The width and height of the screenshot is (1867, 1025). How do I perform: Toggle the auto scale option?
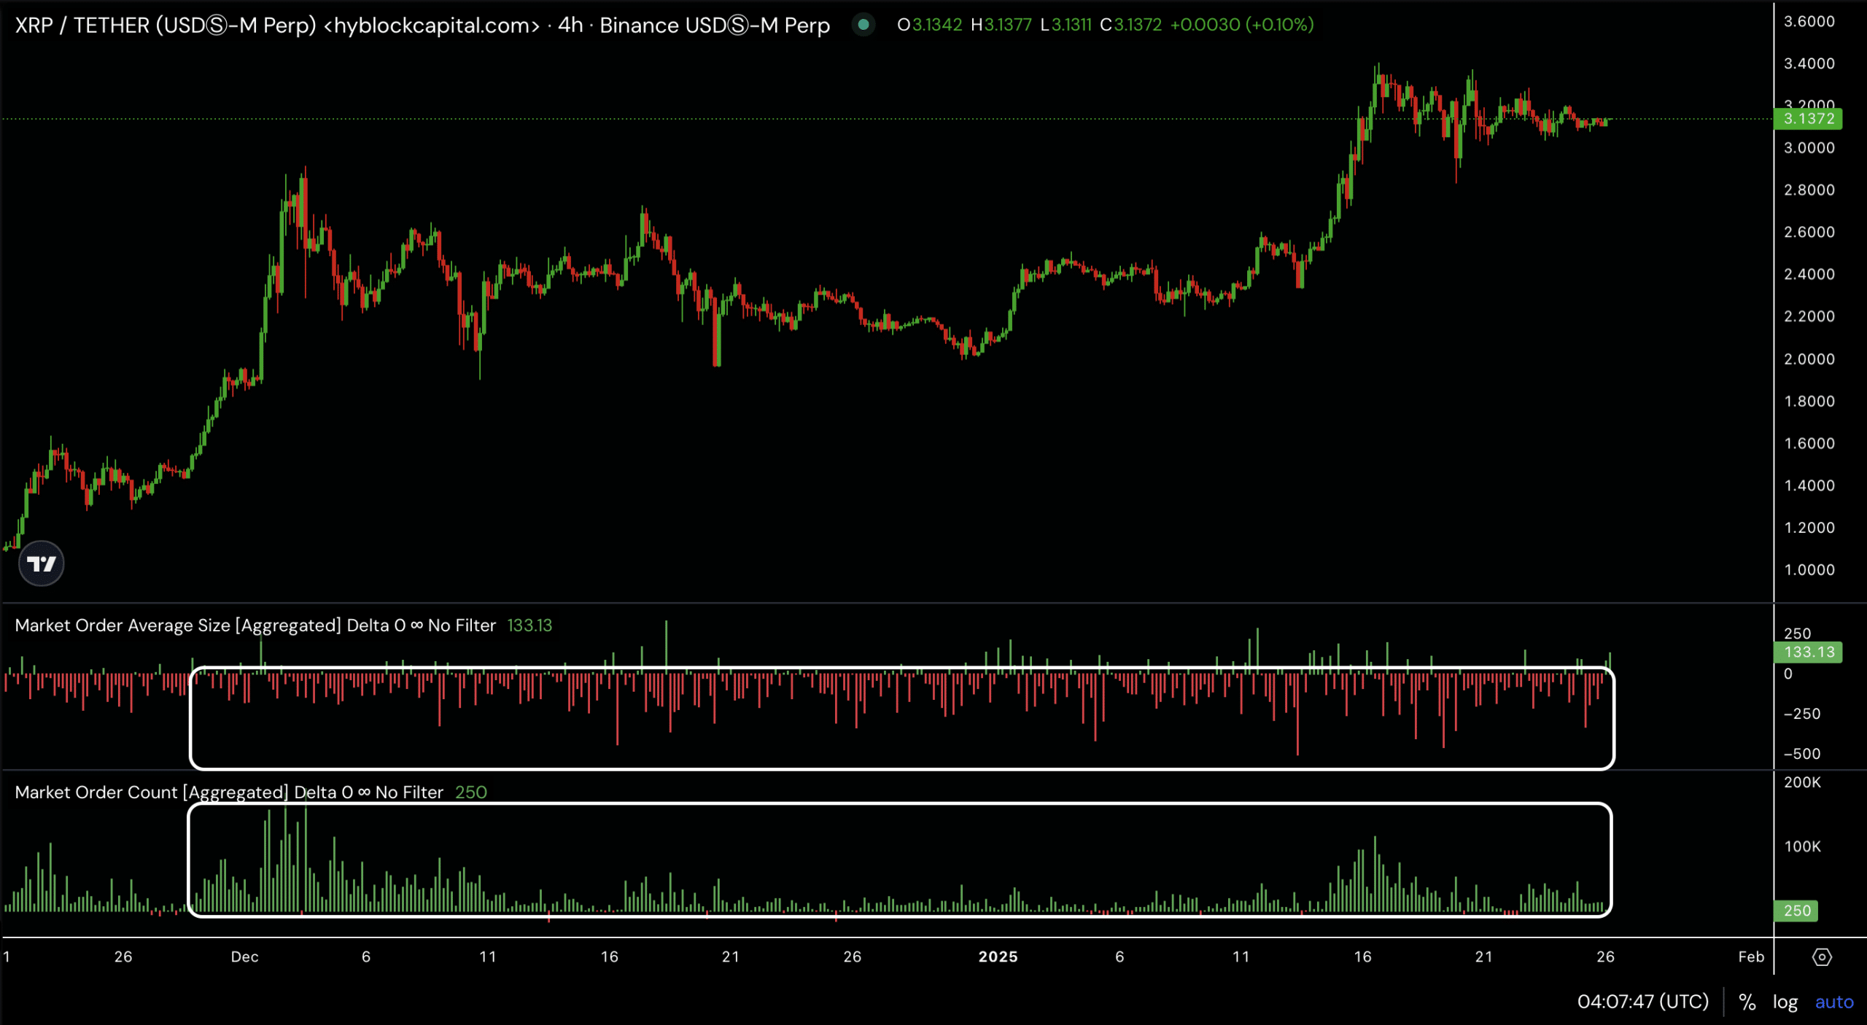pos(1833,1002)
